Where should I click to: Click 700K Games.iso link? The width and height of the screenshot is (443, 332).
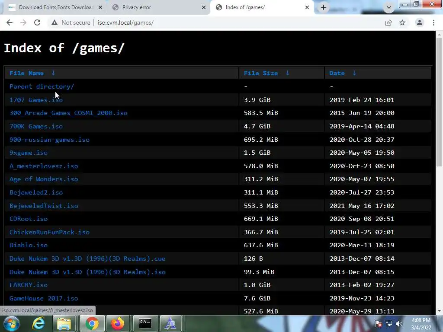pos(36,126)
